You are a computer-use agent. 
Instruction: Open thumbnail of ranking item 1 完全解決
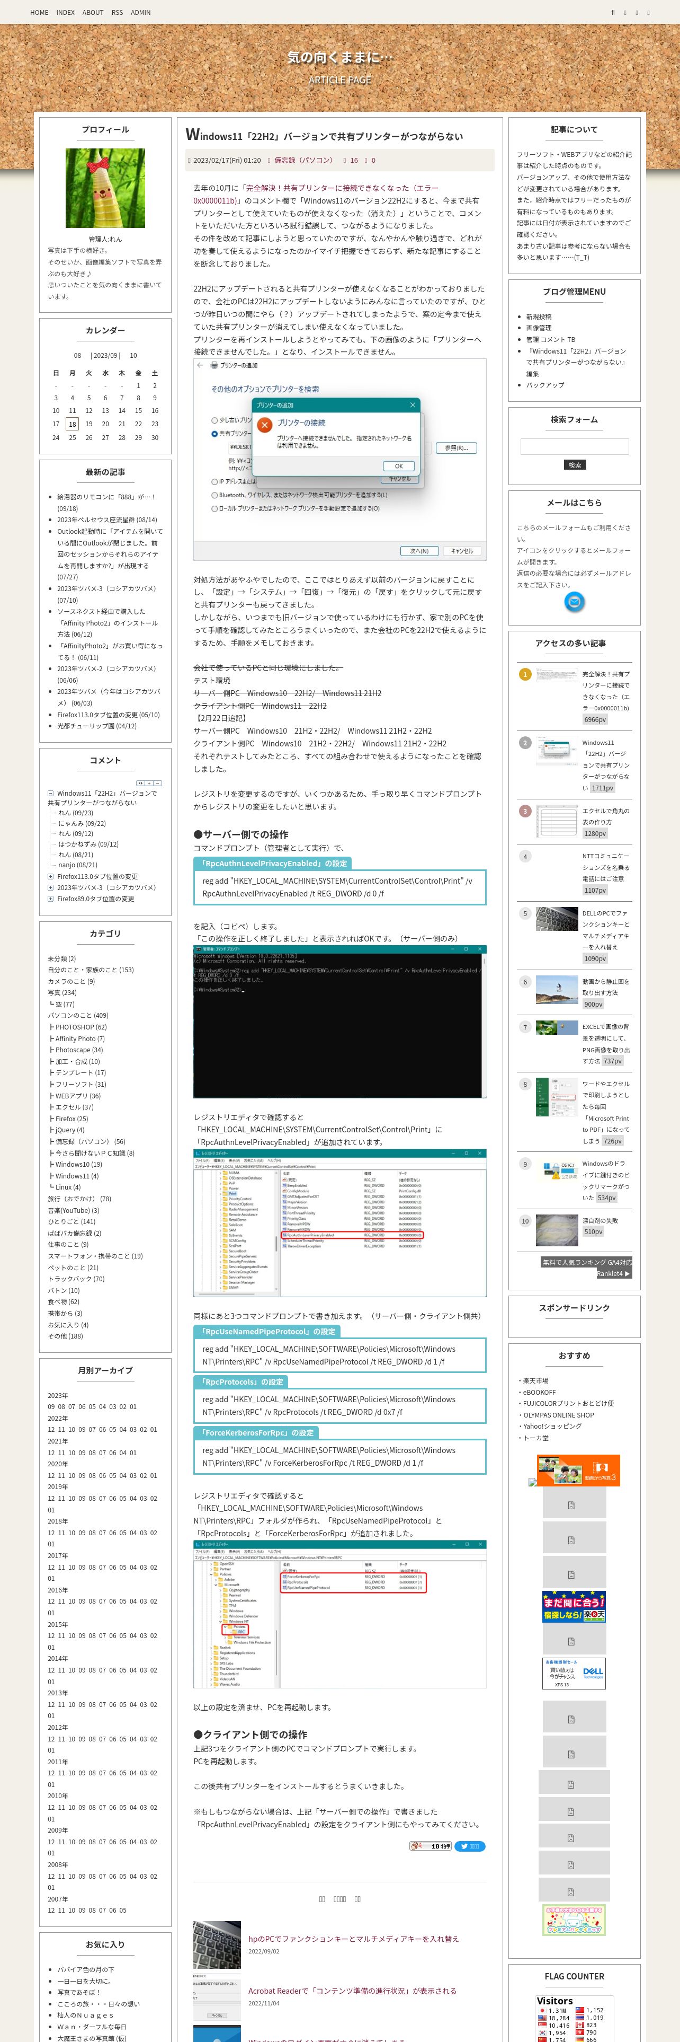point(557,675)
